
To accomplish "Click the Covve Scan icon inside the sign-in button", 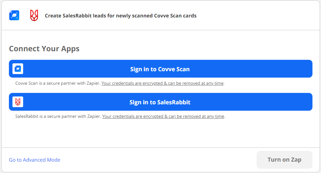I will [x=18, y=69].
